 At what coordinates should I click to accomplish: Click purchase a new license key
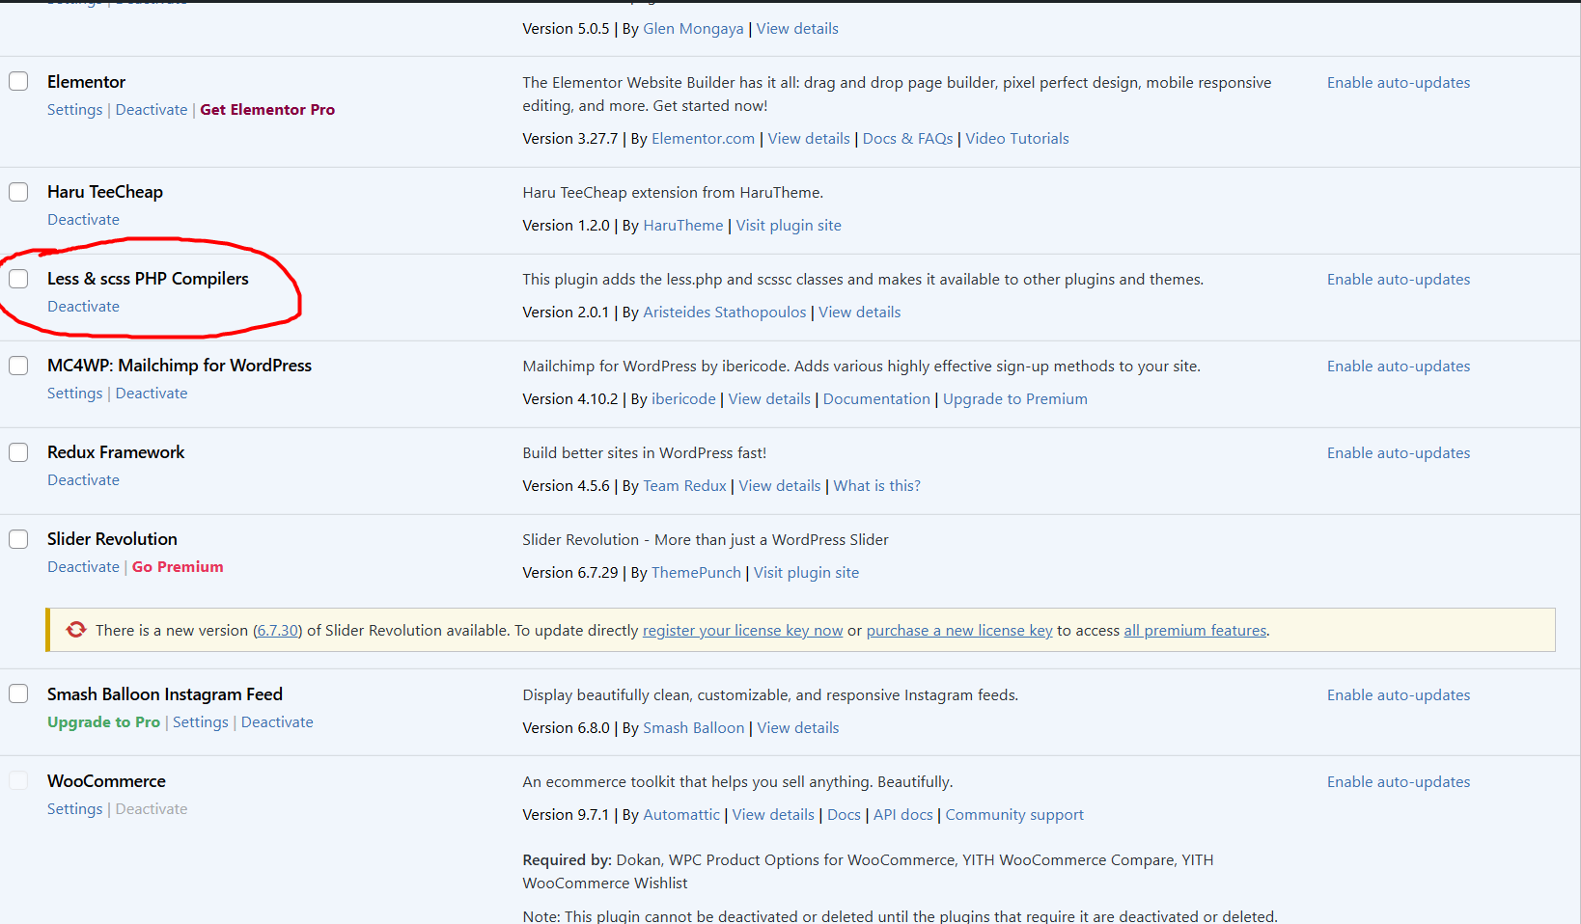coord(959,630)
